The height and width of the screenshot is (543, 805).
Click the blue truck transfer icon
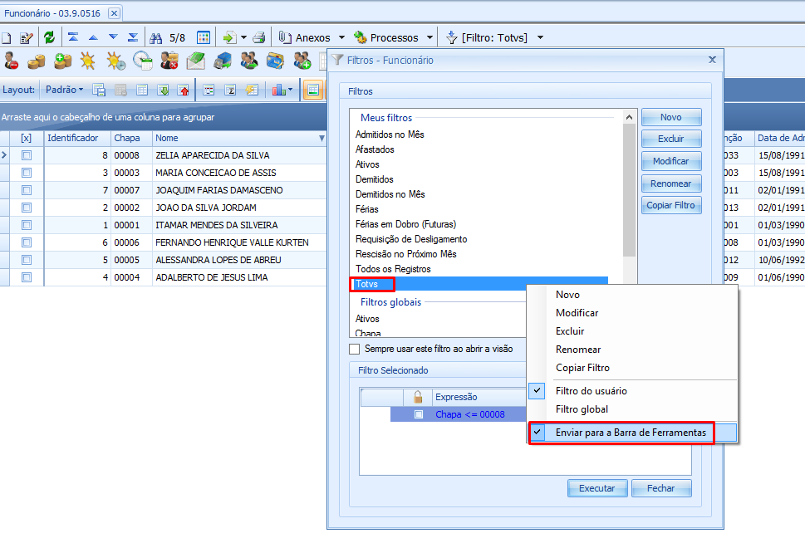pos(223,61)
